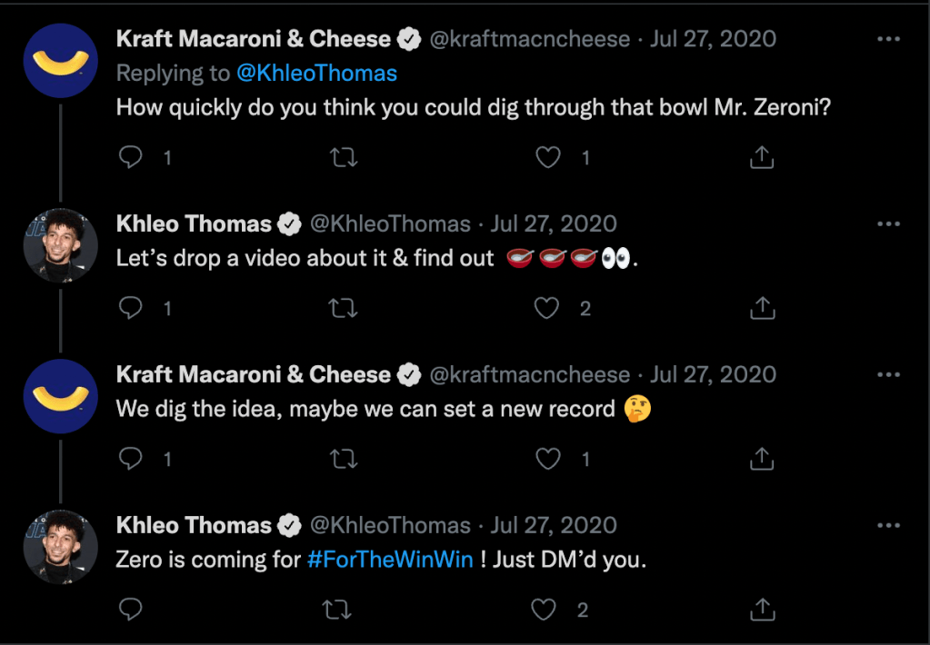Reply to 'Let's drop a video' tweet
This screenshot has width=930, height=645.
pos(132,309)
